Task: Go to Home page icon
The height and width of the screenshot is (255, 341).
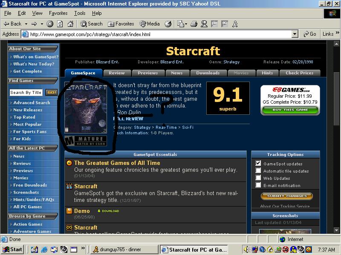Action: coord(70,24)
